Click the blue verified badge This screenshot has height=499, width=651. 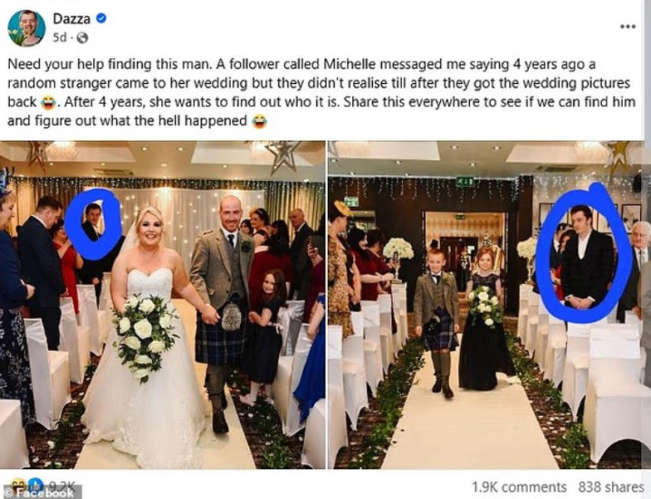pos(101,18)
